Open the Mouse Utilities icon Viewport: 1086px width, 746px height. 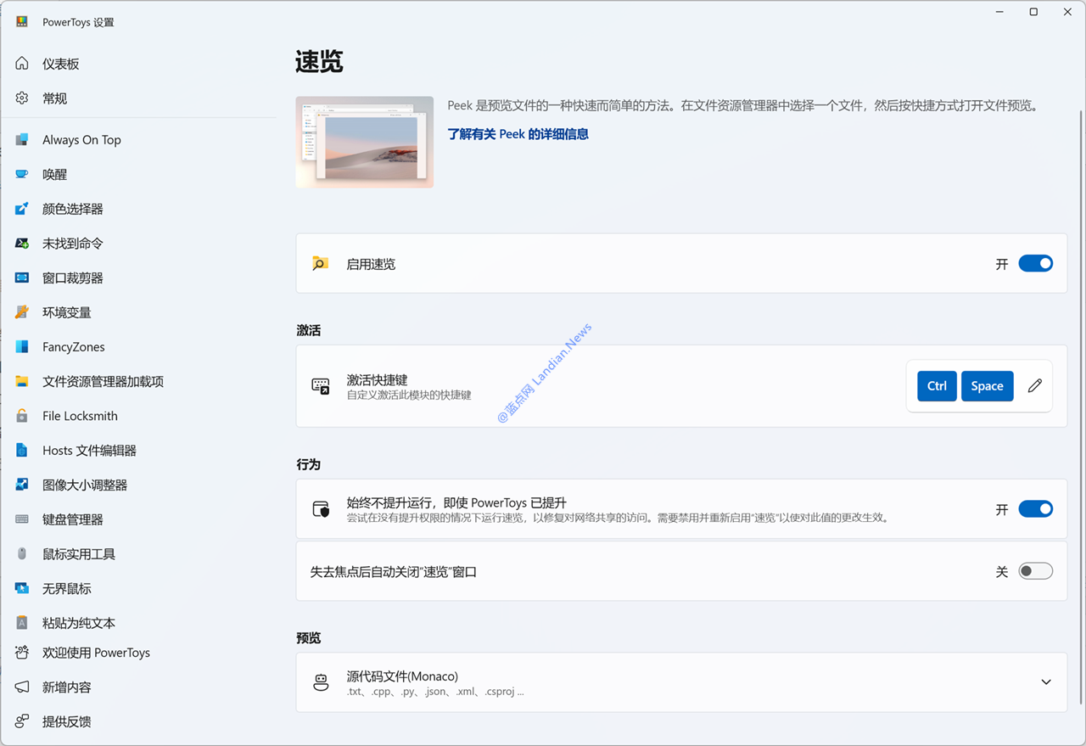pos(22,554)
